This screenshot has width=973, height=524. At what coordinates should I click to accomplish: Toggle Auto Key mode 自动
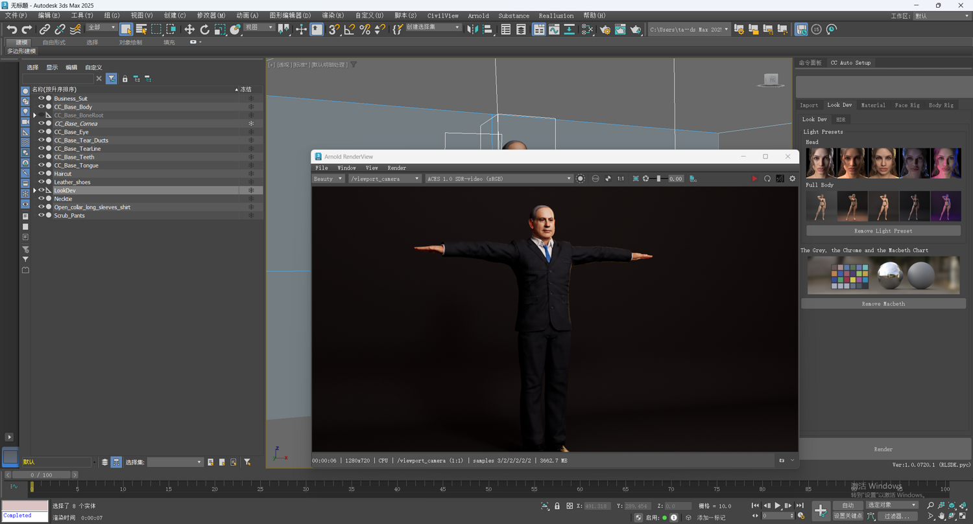tap(848, 505)
